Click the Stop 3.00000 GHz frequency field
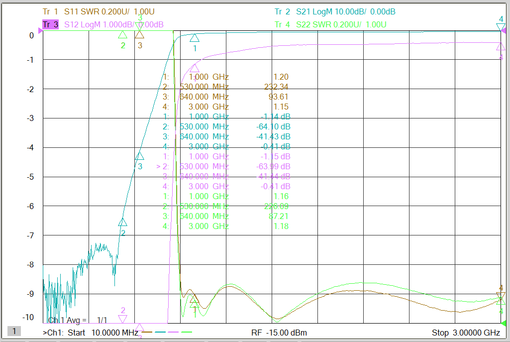 pos(466,333)
